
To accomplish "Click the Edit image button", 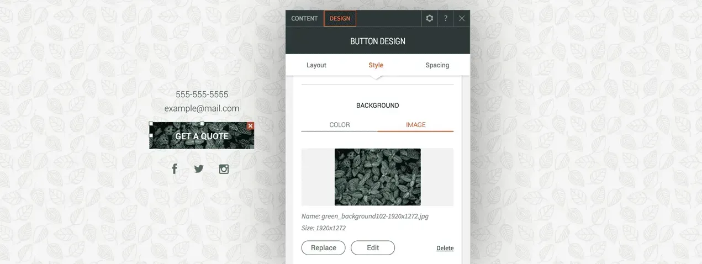I will pyautogui.click(x=373, y=248).
